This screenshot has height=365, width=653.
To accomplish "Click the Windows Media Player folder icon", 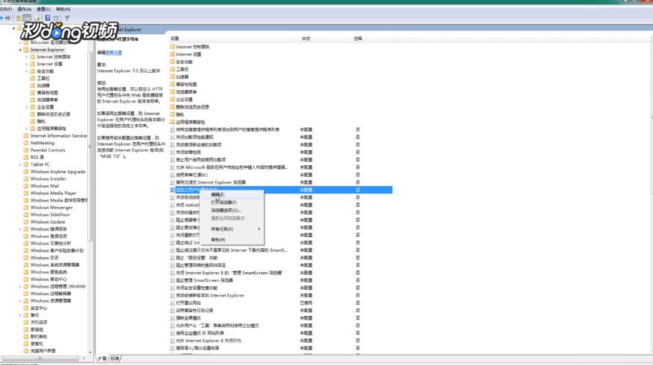I will click(26, 193).
